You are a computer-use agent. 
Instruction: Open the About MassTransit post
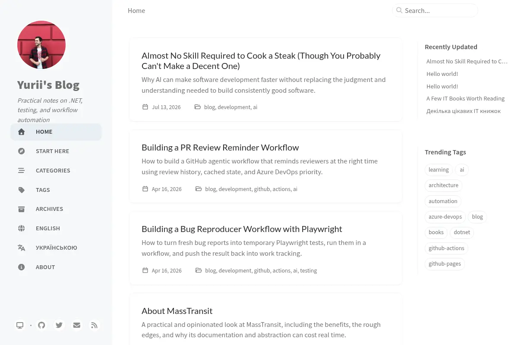pyautogui.click(x=177, y=311)
